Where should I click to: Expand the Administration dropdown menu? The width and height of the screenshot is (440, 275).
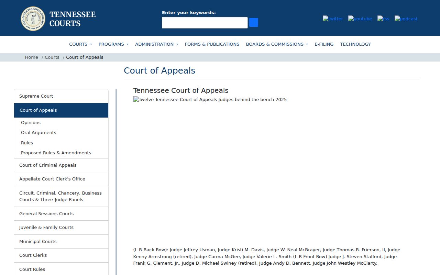pyautogui.click(x=157, y=44)
